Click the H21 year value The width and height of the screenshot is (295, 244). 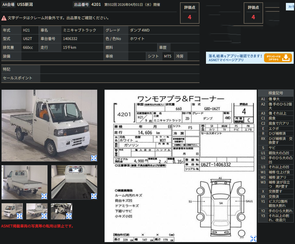point(26,30)
